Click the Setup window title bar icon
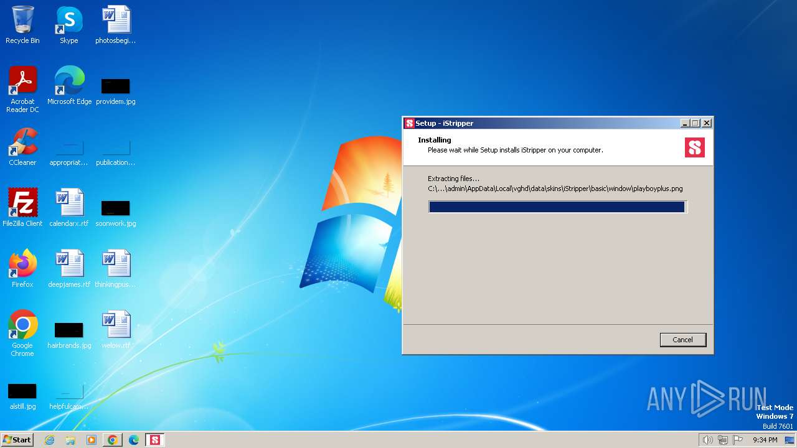Viewport: 797px width, 448px height. tap(409, 123)
